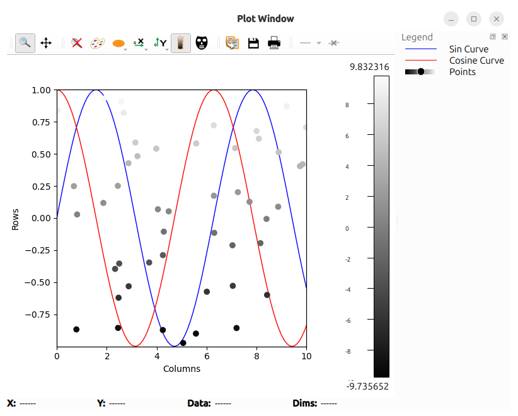Open the line style dropdown arrow

click(x=319, y=43)
